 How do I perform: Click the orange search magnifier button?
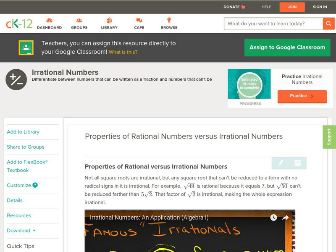328,24
